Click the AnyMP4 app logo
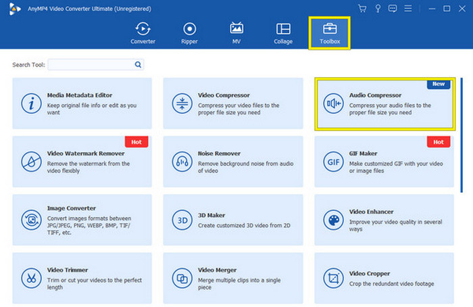Screen dimensions: 473x307 coord(14,9)
